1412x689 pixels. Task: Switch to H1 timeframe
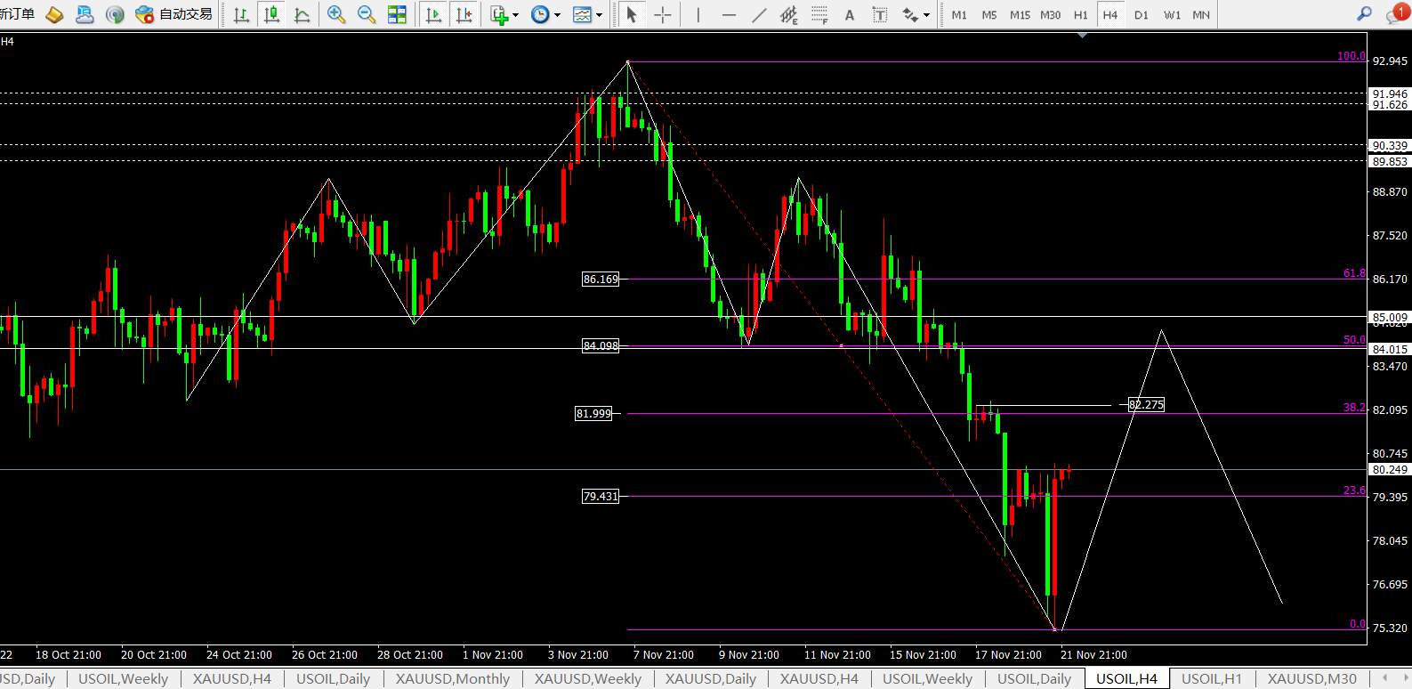click(x=1080, y=15)
